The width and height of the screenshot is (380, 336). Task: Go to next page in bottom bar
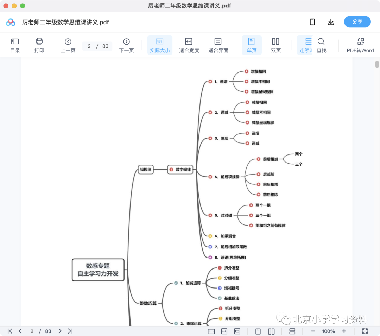tap(60, 331)
